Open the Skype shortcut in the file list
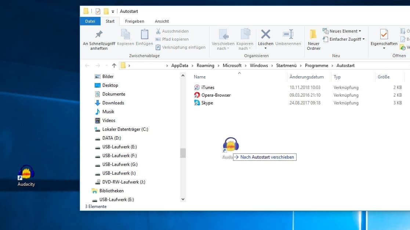410x230 pixels. pyautogui.click(x=207, y=103)
